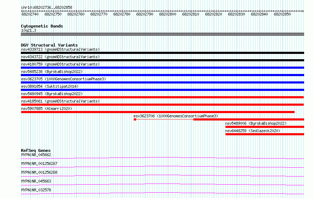
Task: Click ruler position 68202780
Action: (122, 14)
